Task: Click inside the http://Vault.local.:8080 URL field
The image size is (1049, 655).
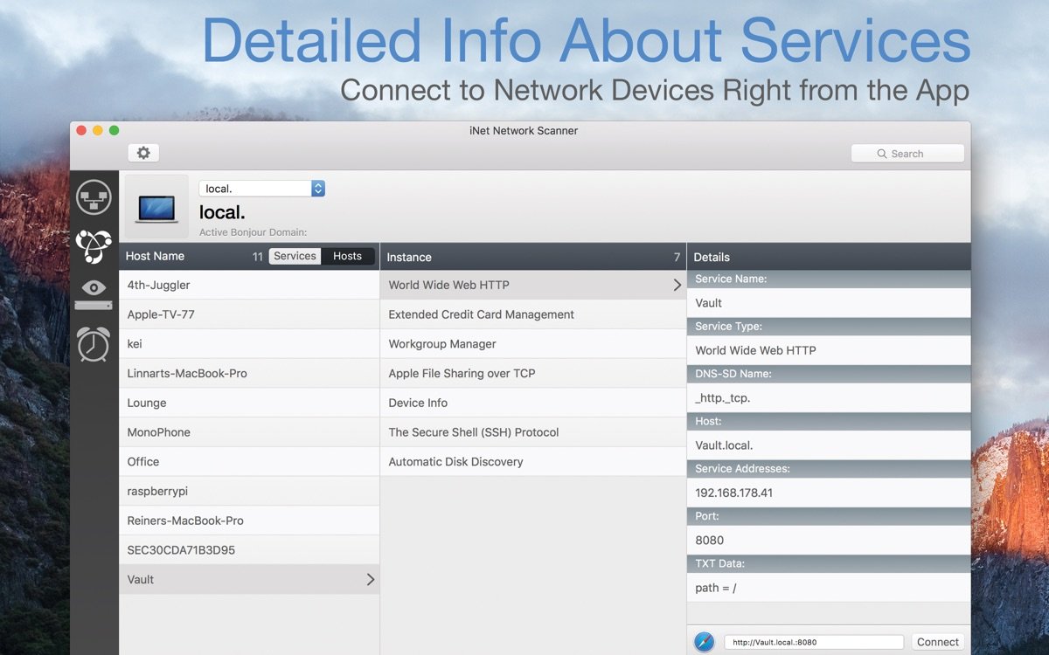Action: point(811,641)
